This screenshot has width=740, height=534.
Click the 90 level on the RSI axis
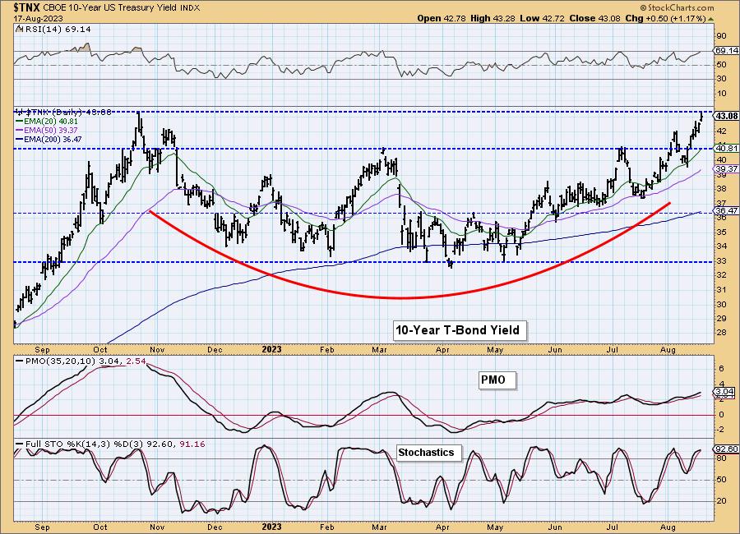pos(722,36)
